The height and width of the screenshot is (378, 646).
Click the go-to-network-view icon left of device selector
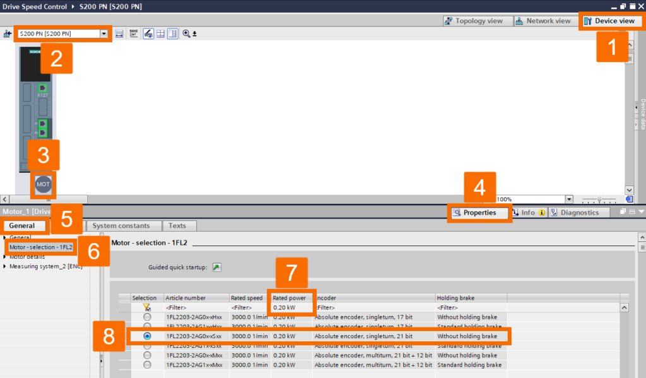pos(7,34)
